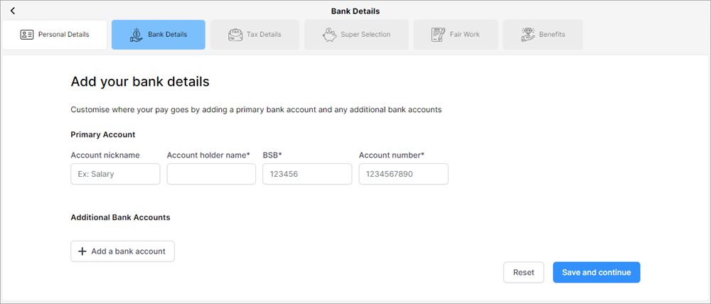711x304 pixels.
Task: Select the Fair Work tab
Action: (x=456, y=34)
